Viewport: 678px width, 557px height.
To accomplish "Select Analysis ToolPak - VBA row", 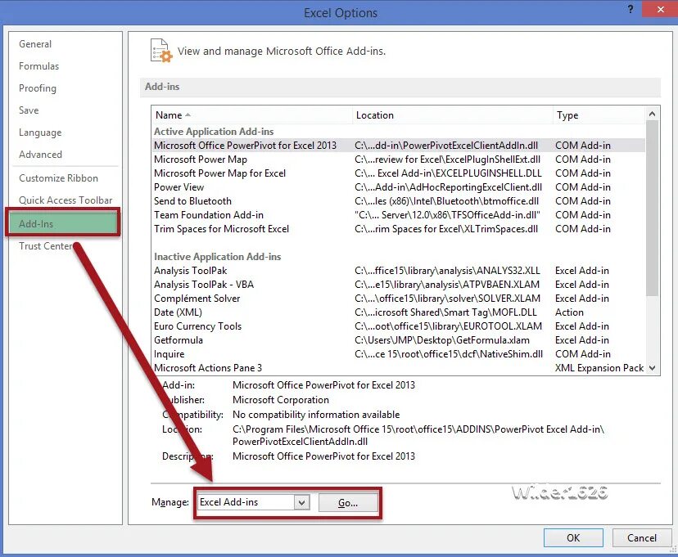I will pyautogui.click(x=398, y=285).
